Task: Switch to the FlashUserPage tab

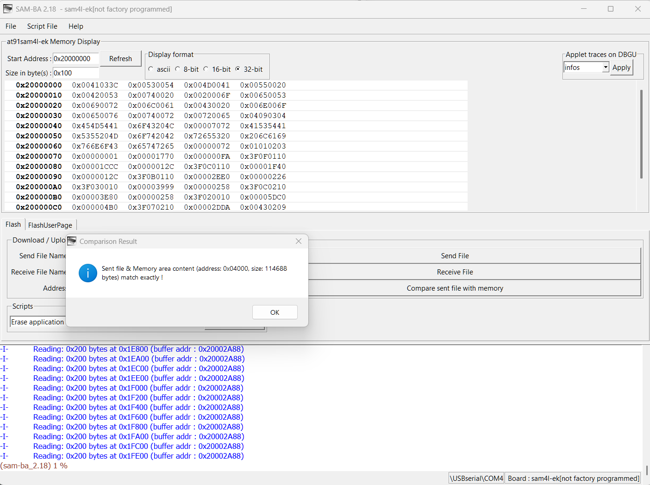Action: (x=50, y=225)
